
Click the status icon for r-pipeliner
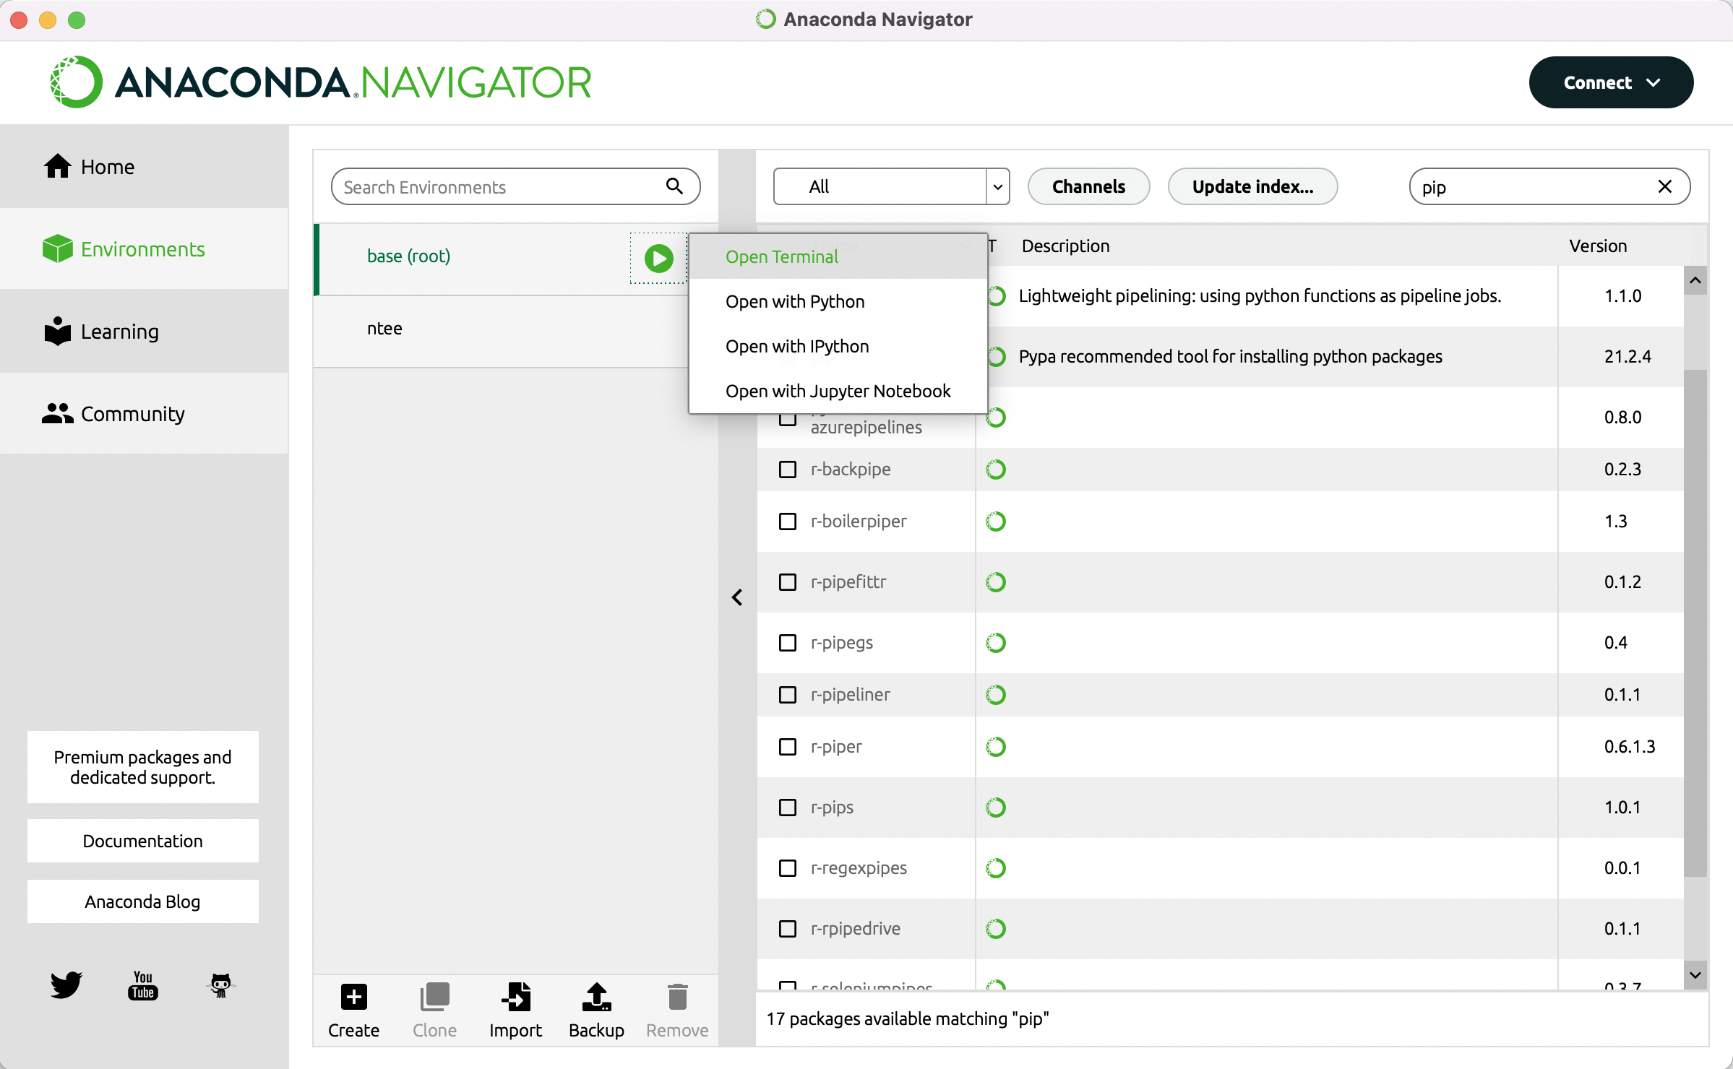(x=996, y=695)
